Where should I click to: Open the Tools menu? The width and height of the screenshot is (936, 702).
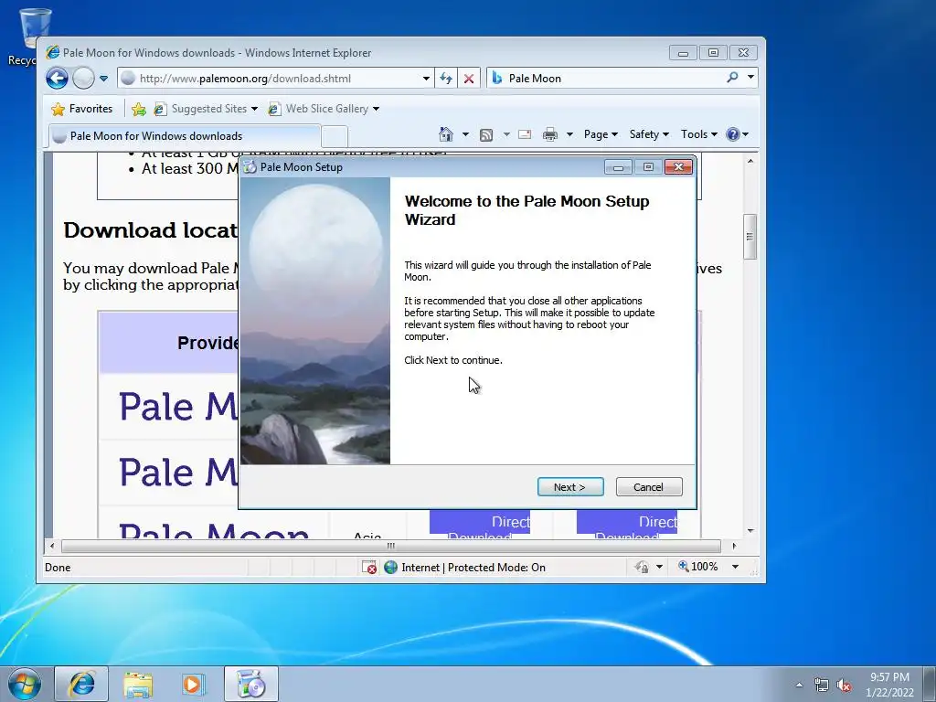click(699, 134)
